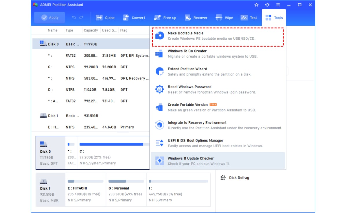Click the C: usage bar
The height and width of the screenshot is (213, 346).
tap(115, 144)
